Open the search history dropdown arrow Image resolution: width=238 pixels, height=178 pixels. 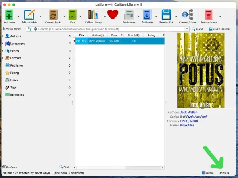pyautogui.click(x=187, y=29)
